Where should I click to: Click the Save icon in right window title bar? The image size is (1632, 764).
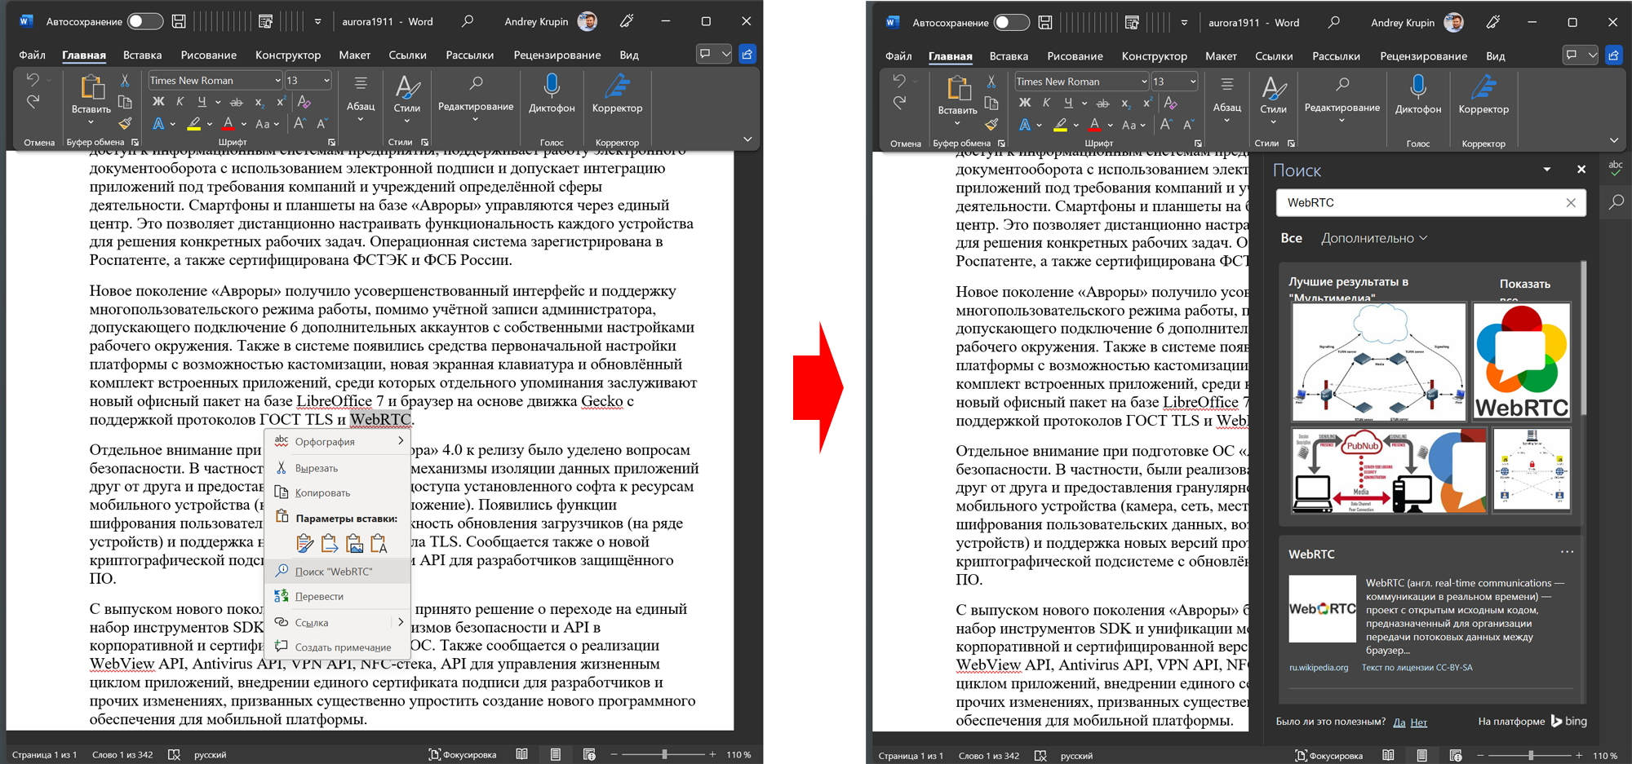click(1045, 22)
